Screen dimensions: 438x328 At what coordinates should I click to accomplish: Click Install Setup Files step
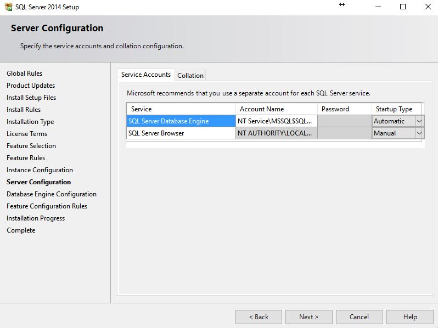(31, 98)
